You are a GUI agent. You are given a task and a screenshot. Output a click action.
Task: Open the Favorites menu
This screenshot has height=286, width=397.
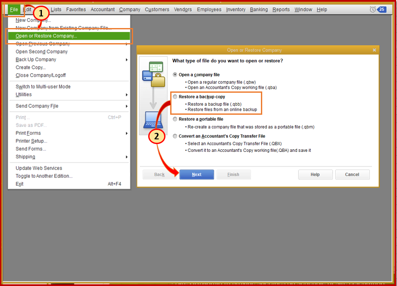[x=76, y=9]
